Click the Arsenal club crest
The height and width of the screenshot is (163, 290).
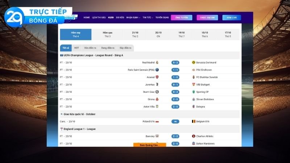[157, 77]
